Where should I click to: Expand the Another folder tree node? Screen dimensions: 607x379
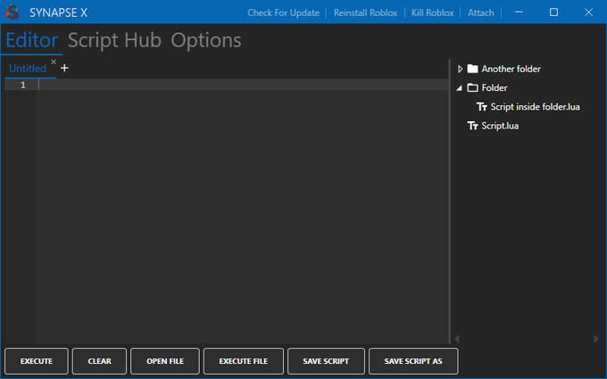tap(460, 69)
